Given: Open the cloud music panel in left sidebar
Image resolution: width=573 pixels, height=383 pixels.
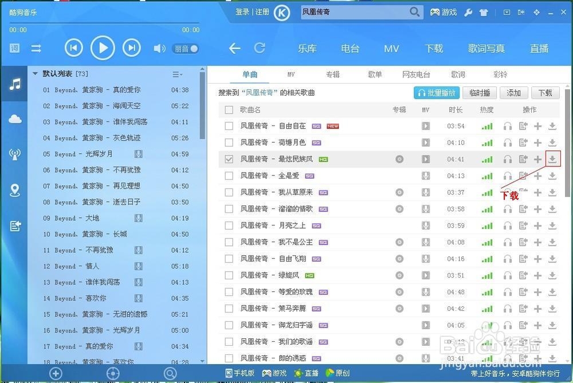Looking at the screenshot, I should [x=14, y=119].
